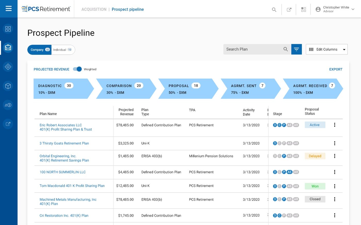Viewport: 361px width, 225px height.
Task: Select the Proposal pipeline stage
Action: (x=188, y=89)
